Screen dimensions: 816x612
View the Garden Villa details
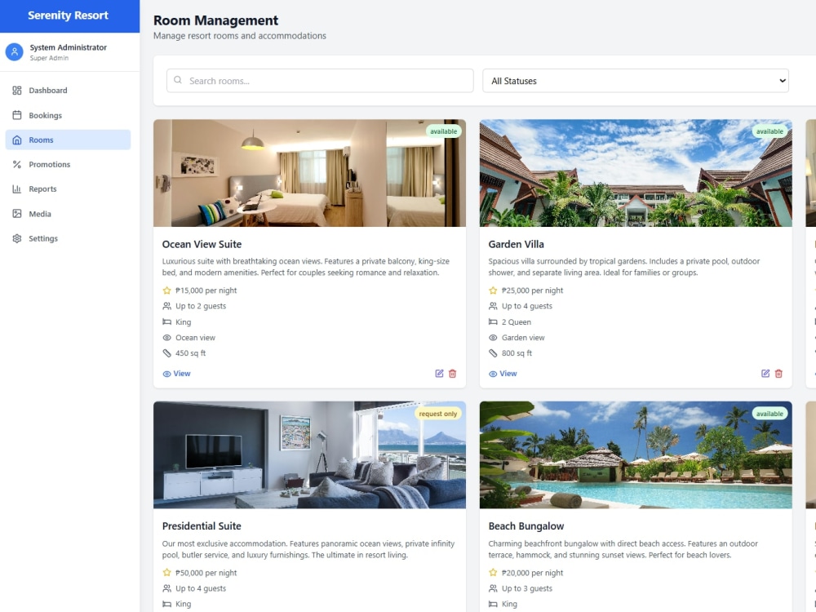[503, 374]
